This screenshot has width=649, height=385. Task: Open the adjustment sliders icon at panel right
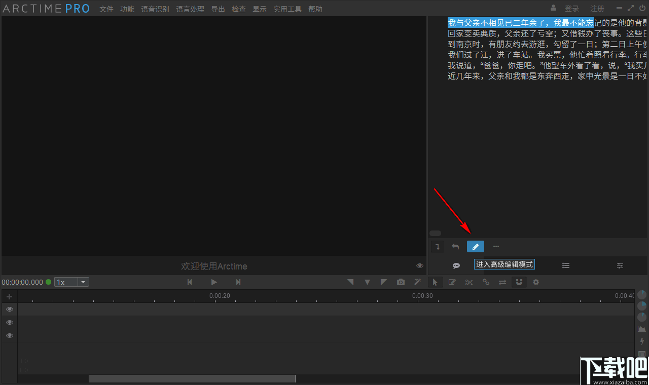click(x=620, y=265)
